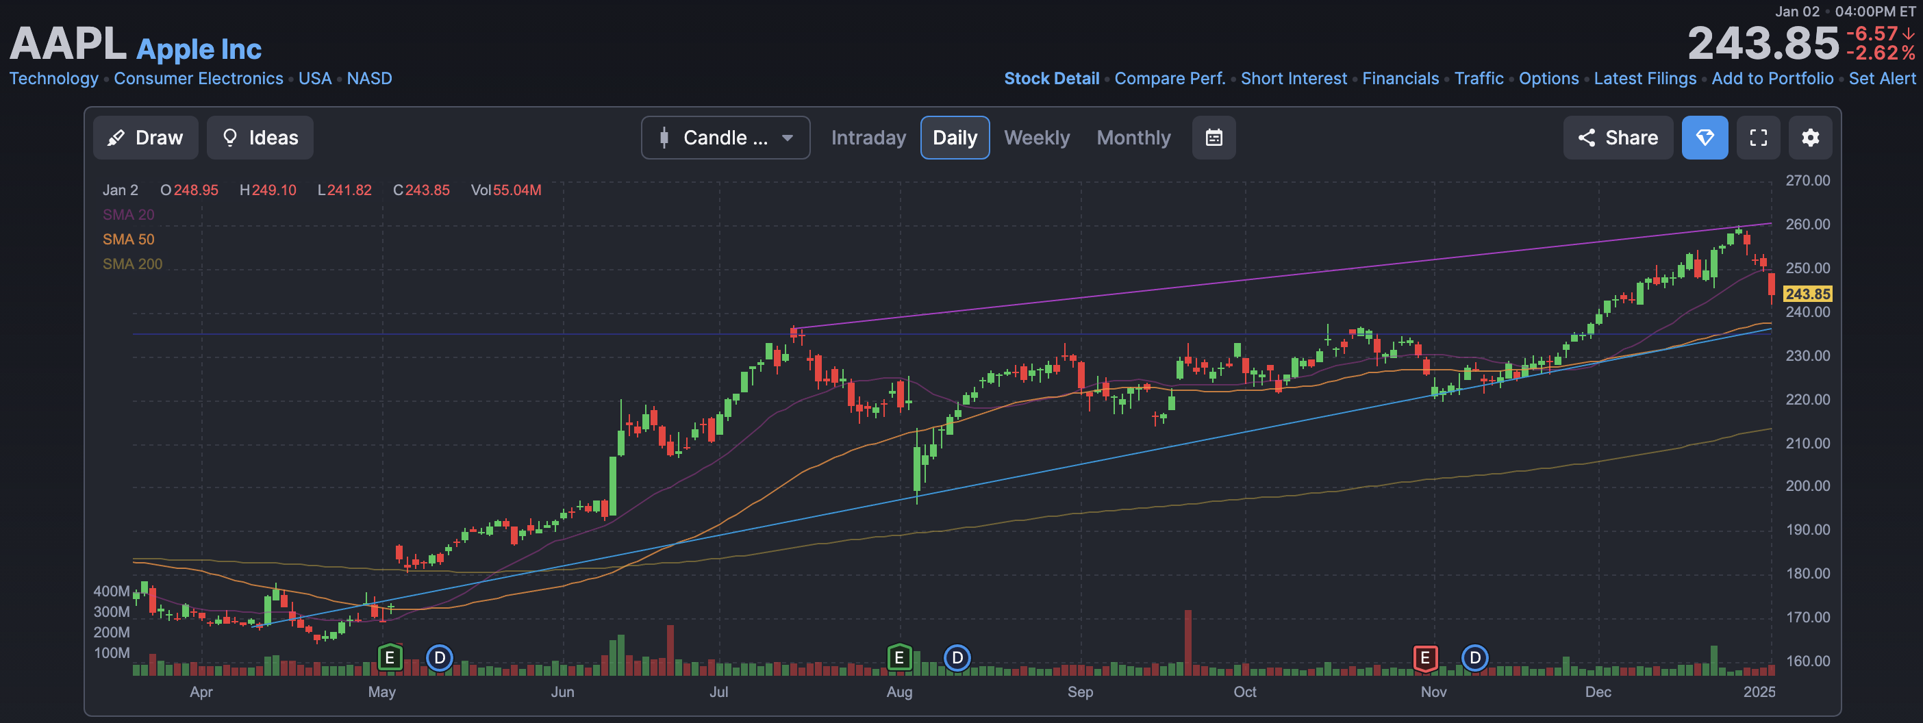Click the pencil icon in Draw button
The image size is (1923, 723).
[x=116, y=138]
